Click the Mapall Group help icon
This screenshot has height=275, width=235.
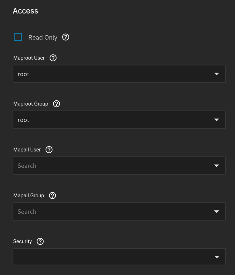[52, 196]
